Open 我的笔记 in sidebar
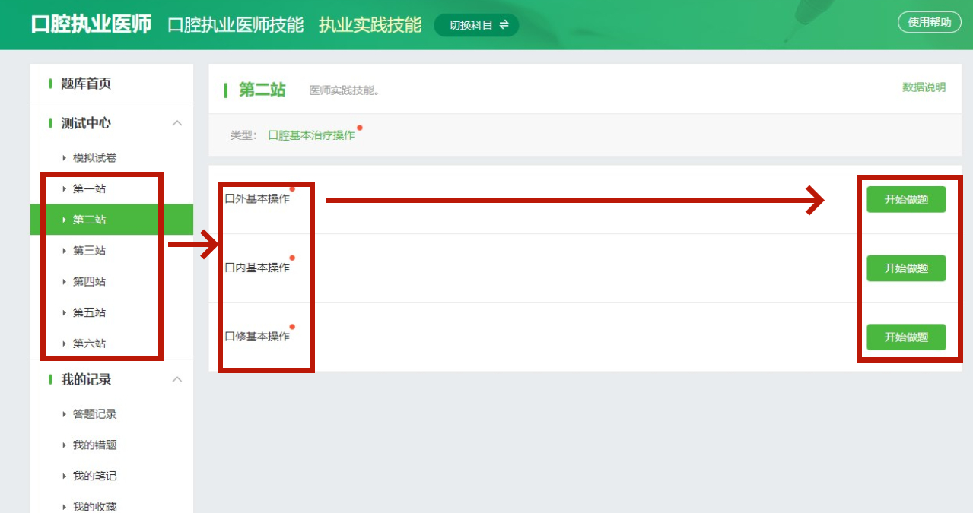The width and height of the screenshot is (973, 513). 94,477
